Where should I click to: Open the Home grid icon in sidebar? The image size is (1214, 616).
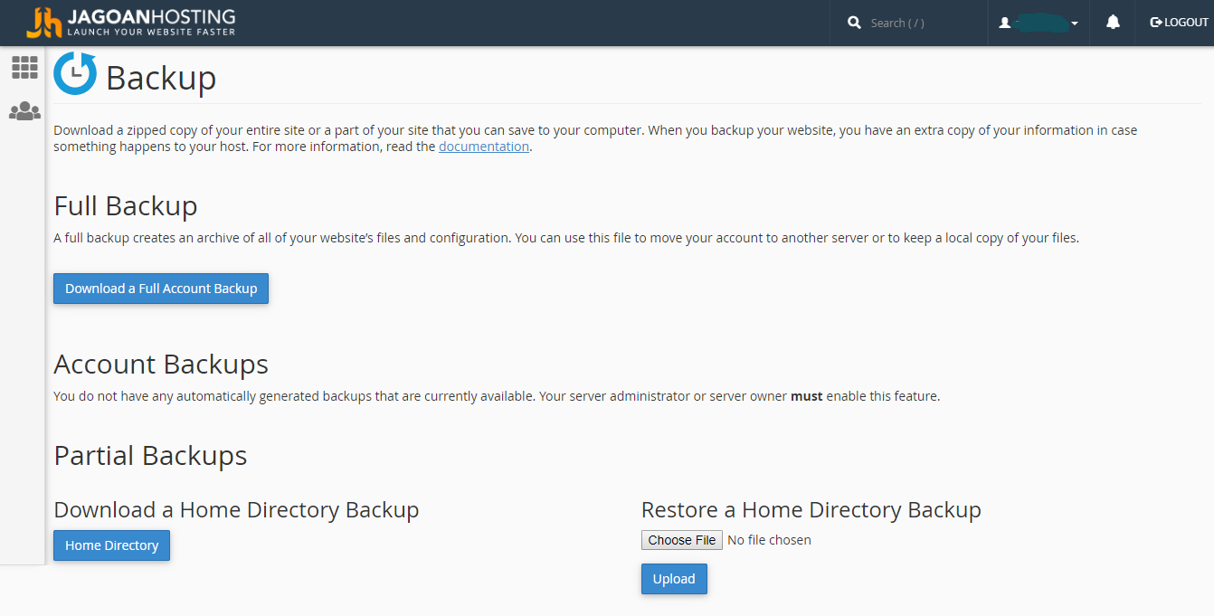click(x=24, y=67)
